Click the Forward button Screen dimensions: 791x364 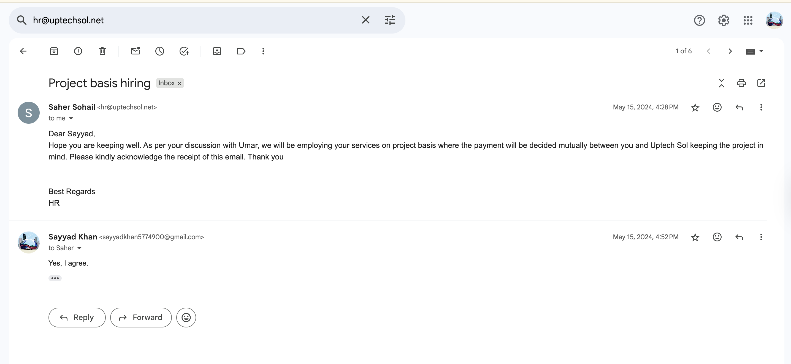(x=141, y=318)
